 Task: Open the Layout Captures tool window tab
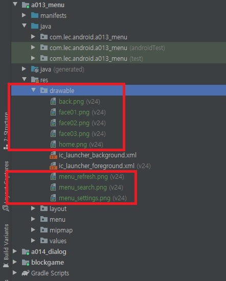[x=6, y=186]
